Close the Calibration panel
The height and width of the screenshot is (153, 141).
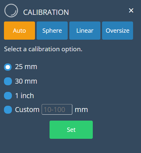(131, 11)
